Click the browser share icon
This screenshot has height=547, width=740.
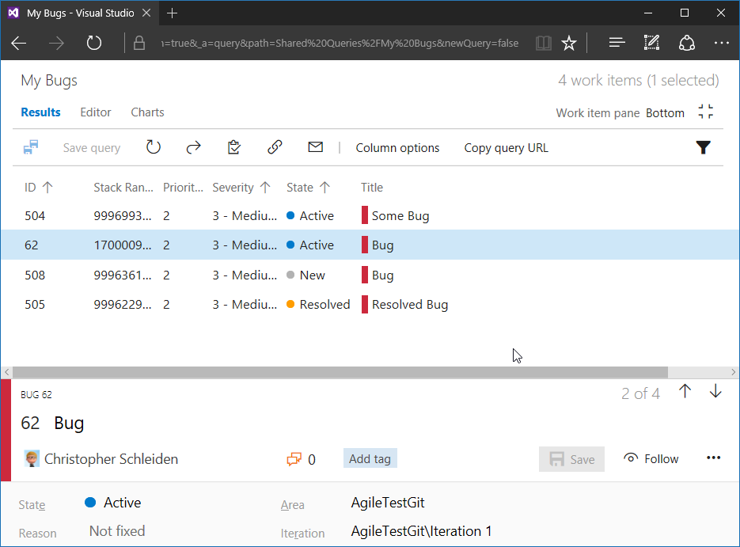687,43
